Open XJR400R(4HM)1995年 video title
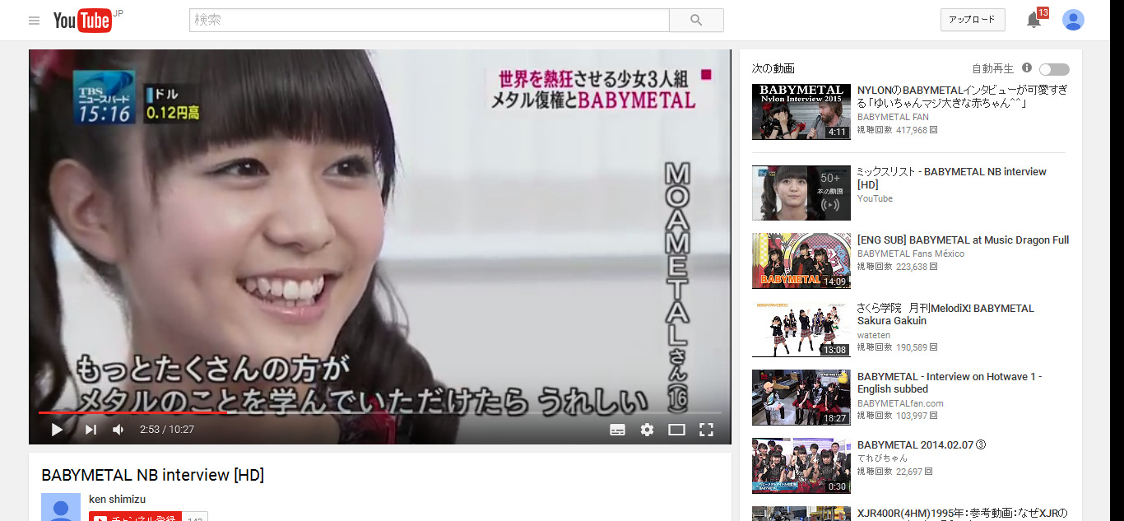 click(962, 513)
